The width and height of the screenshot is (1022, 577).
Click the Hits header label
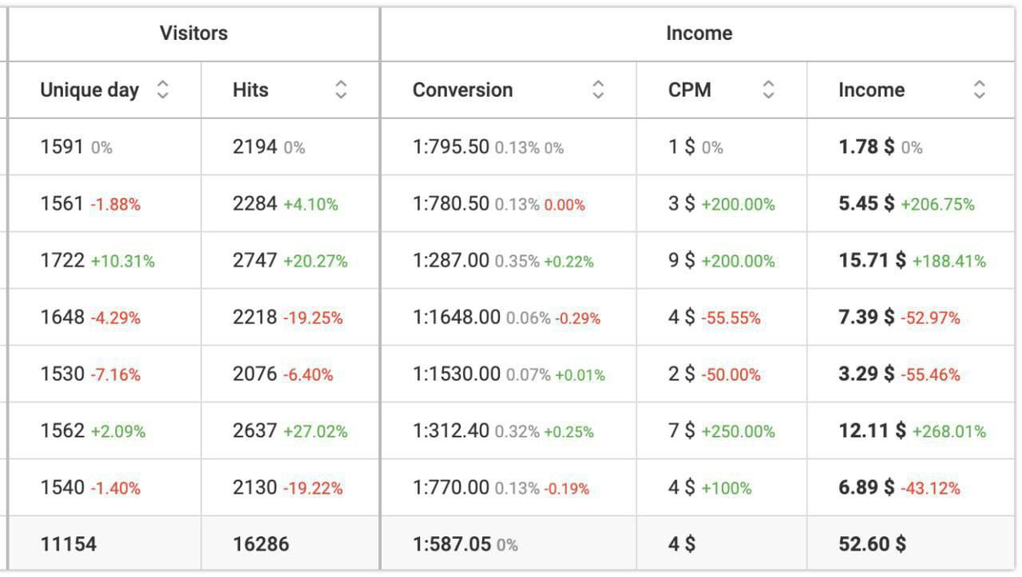[x=250, y=90]
